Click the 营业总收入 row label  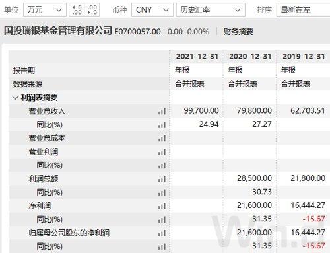(x=47, y=111)
